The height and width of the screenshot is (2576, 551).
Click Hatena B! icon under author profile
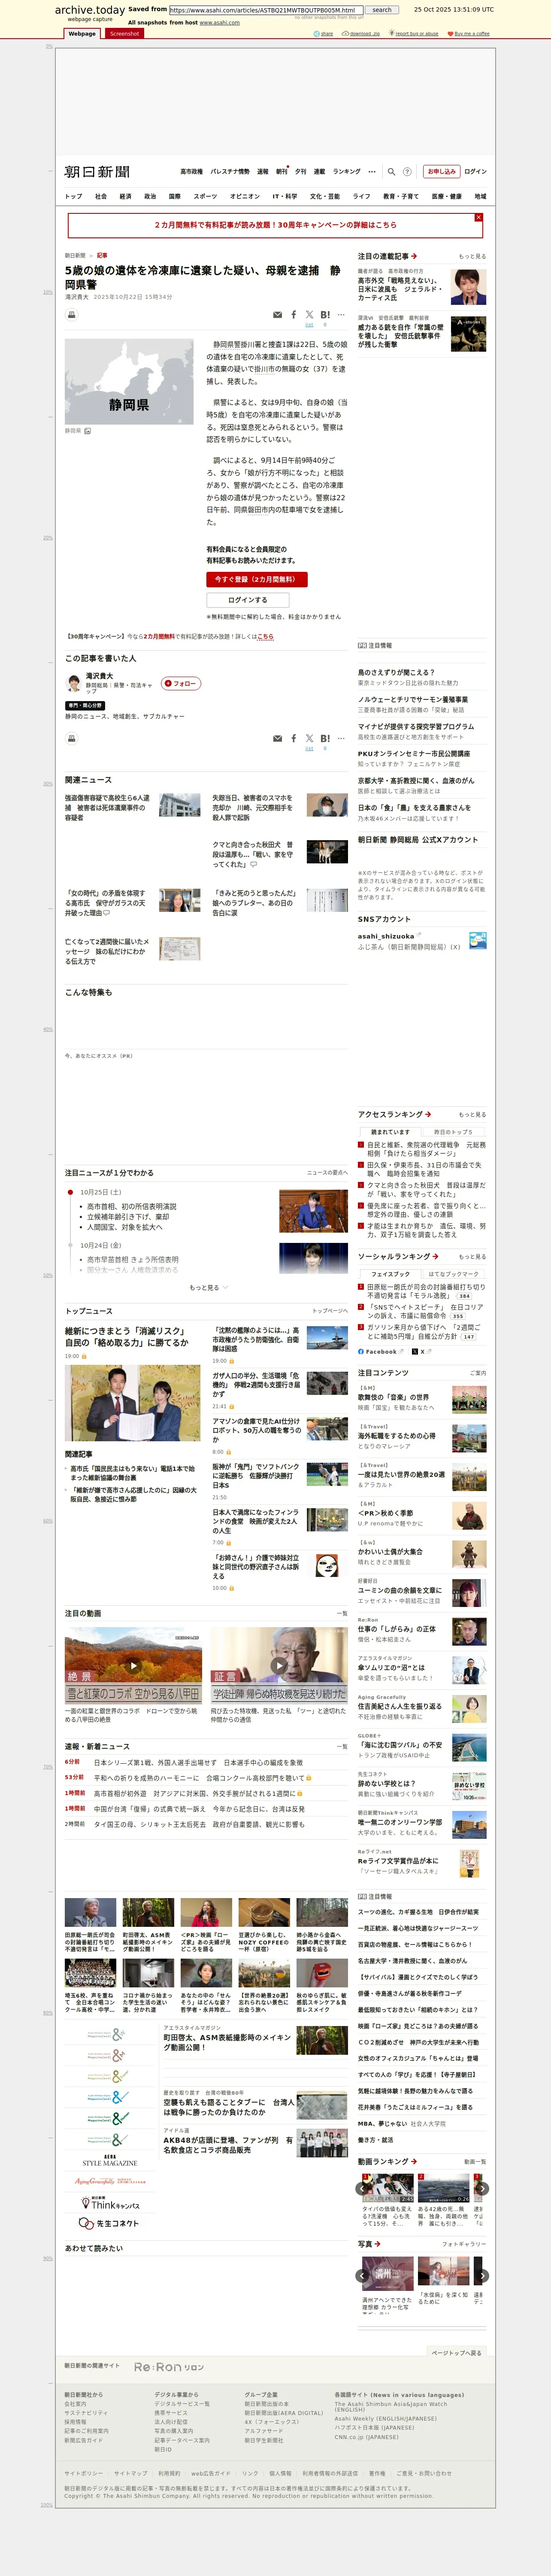(x=325, y=738)
